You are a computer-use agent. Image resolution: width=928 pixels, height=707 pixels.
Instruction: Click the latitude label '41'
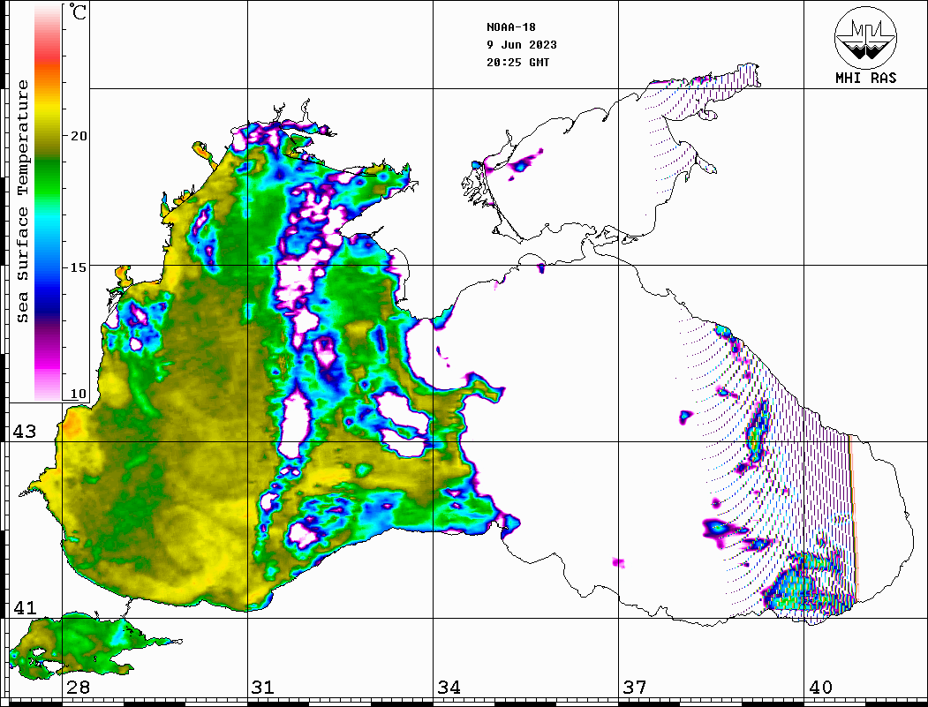pos(25,608)
